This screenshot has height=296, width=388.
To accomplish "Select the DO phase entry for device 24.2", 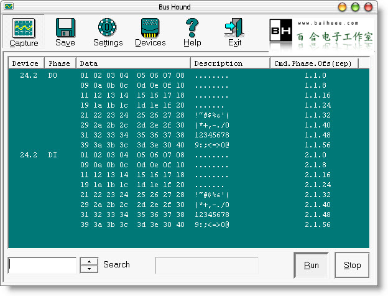I will (x=52, y=75).
